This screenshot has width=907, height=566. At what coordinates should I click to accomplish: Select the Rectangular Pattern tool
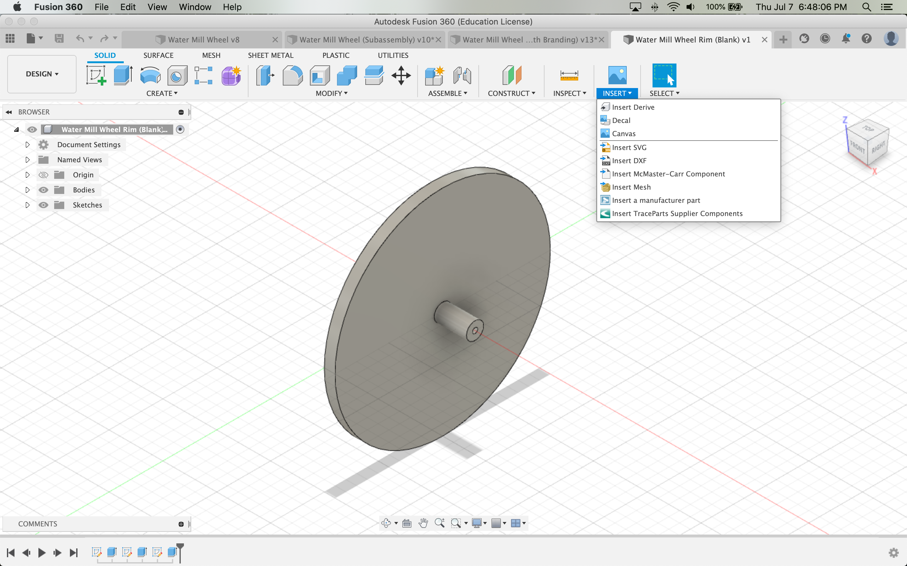(x=203, y=75)
